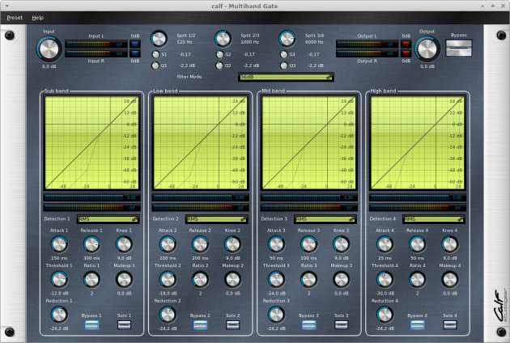
Task: Click the Knee 1 knob
Action: (x=124, y=244)
